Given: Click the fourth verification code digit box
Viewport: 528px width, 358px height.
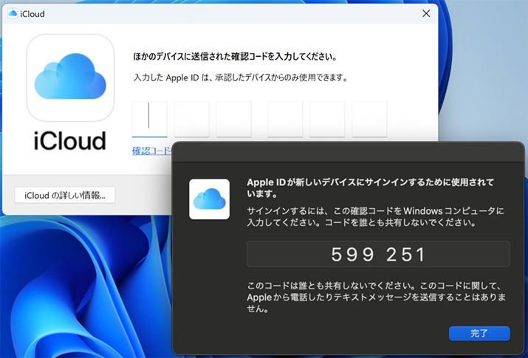Looking at the screenshot, I should pos(285,120).
